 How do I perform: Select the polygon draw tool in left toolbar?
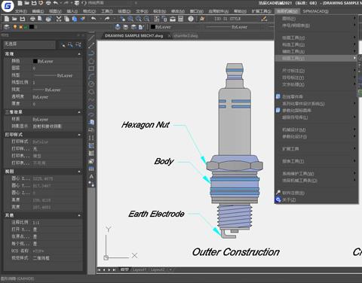91,61
